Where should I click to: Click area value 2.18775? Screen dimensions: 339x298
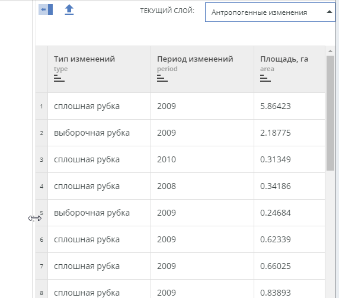[276, 133]
